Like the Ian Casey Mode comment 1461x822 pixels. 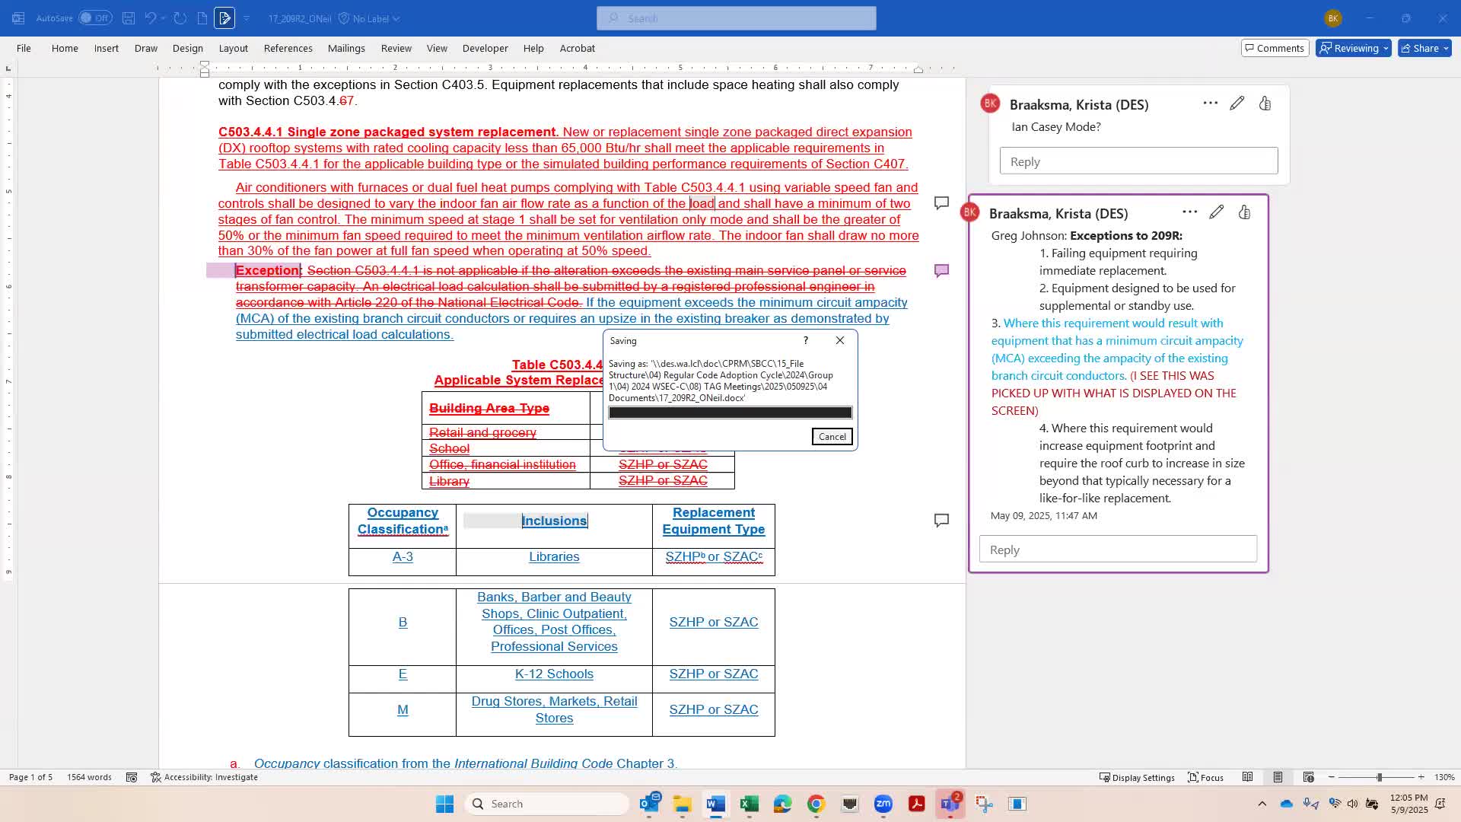1265,104
